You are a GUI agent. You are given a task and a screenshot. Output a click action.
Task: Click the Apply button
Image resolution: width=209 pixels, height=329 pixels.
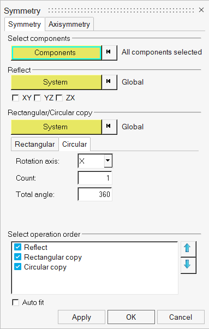(81, 317)
